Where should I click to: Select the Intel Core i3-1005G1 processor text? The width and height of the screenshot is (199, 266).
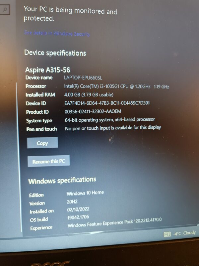117,86
